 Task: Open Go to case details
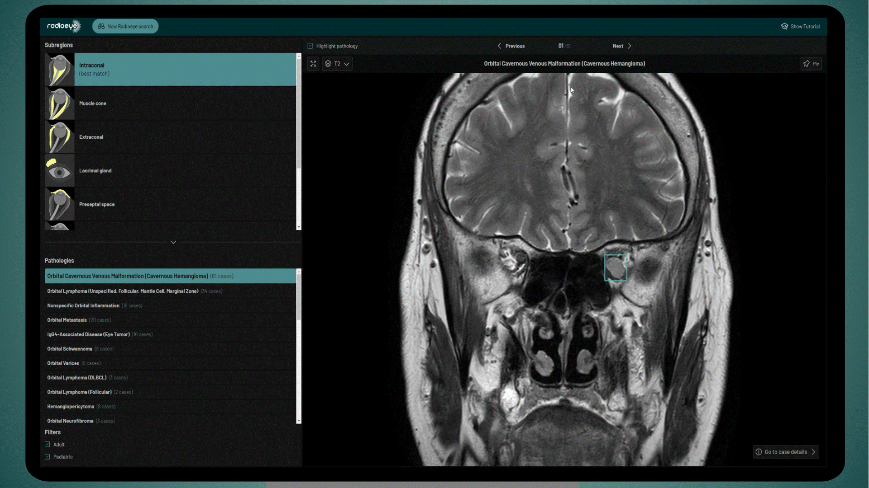point(786,452)
